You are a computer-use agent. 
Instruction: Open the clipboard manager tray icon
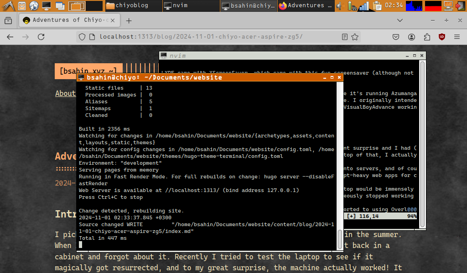tap(377, 5)
